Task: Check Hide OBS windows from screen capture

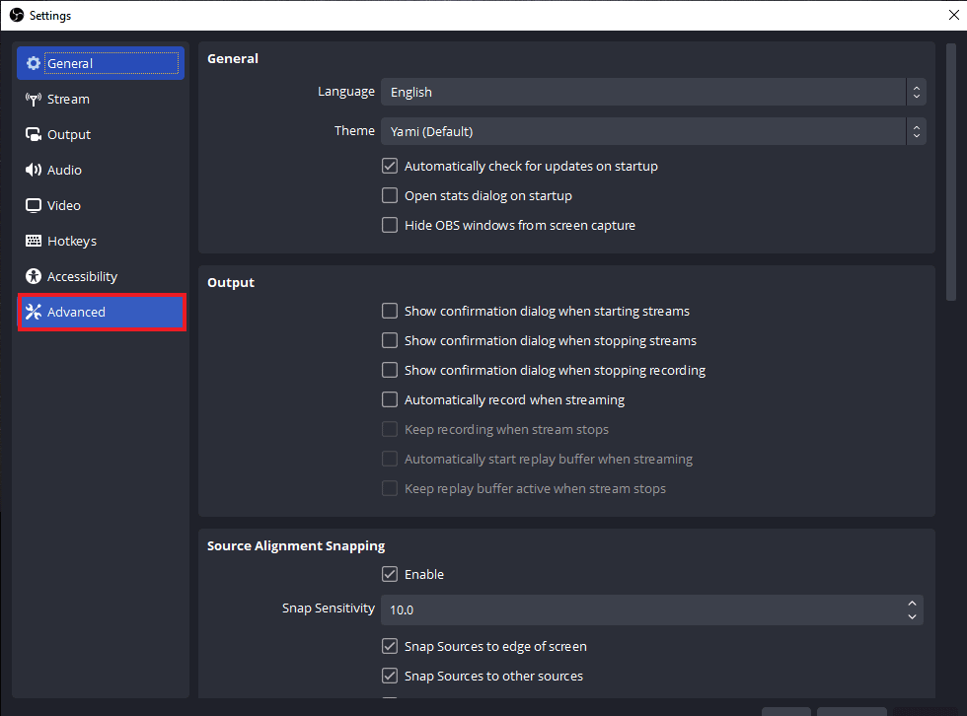Action: coord(390,225)
